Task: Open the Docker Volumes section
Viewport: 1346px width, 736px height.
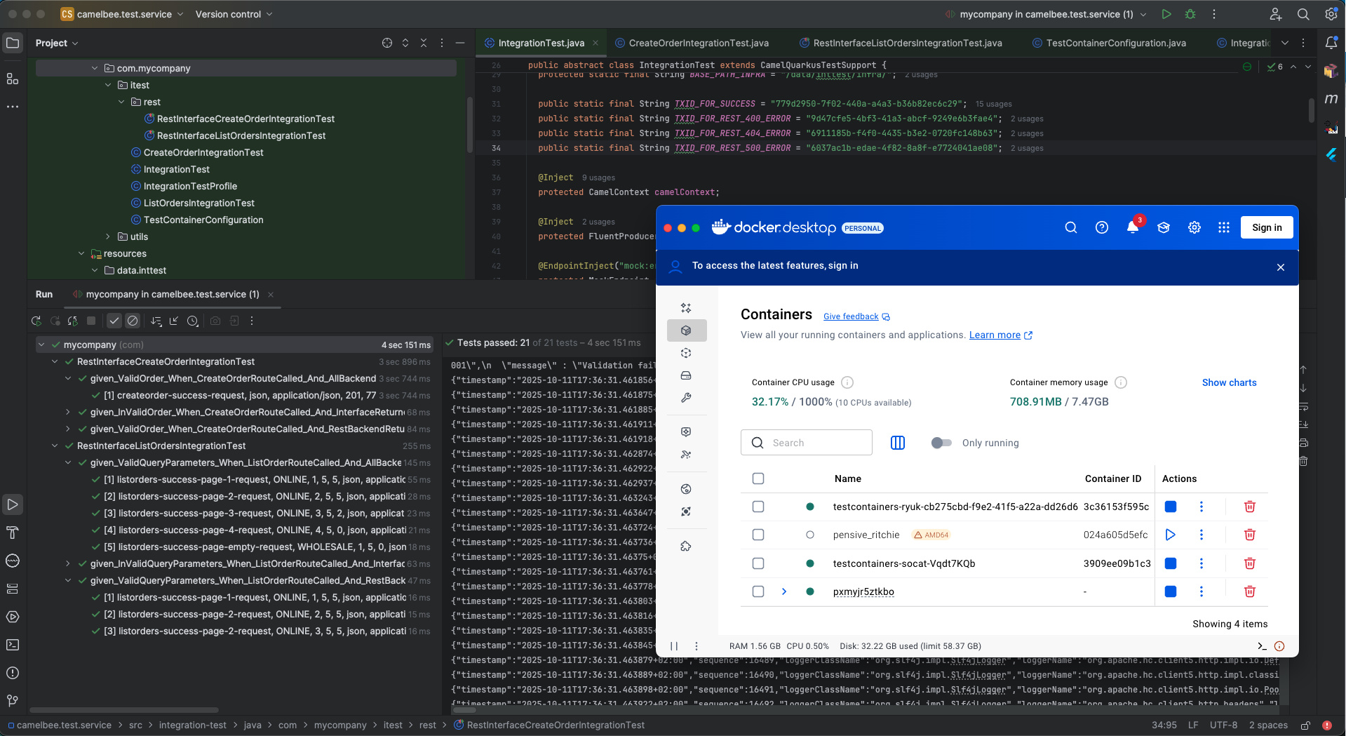Action: click(686, 375)
